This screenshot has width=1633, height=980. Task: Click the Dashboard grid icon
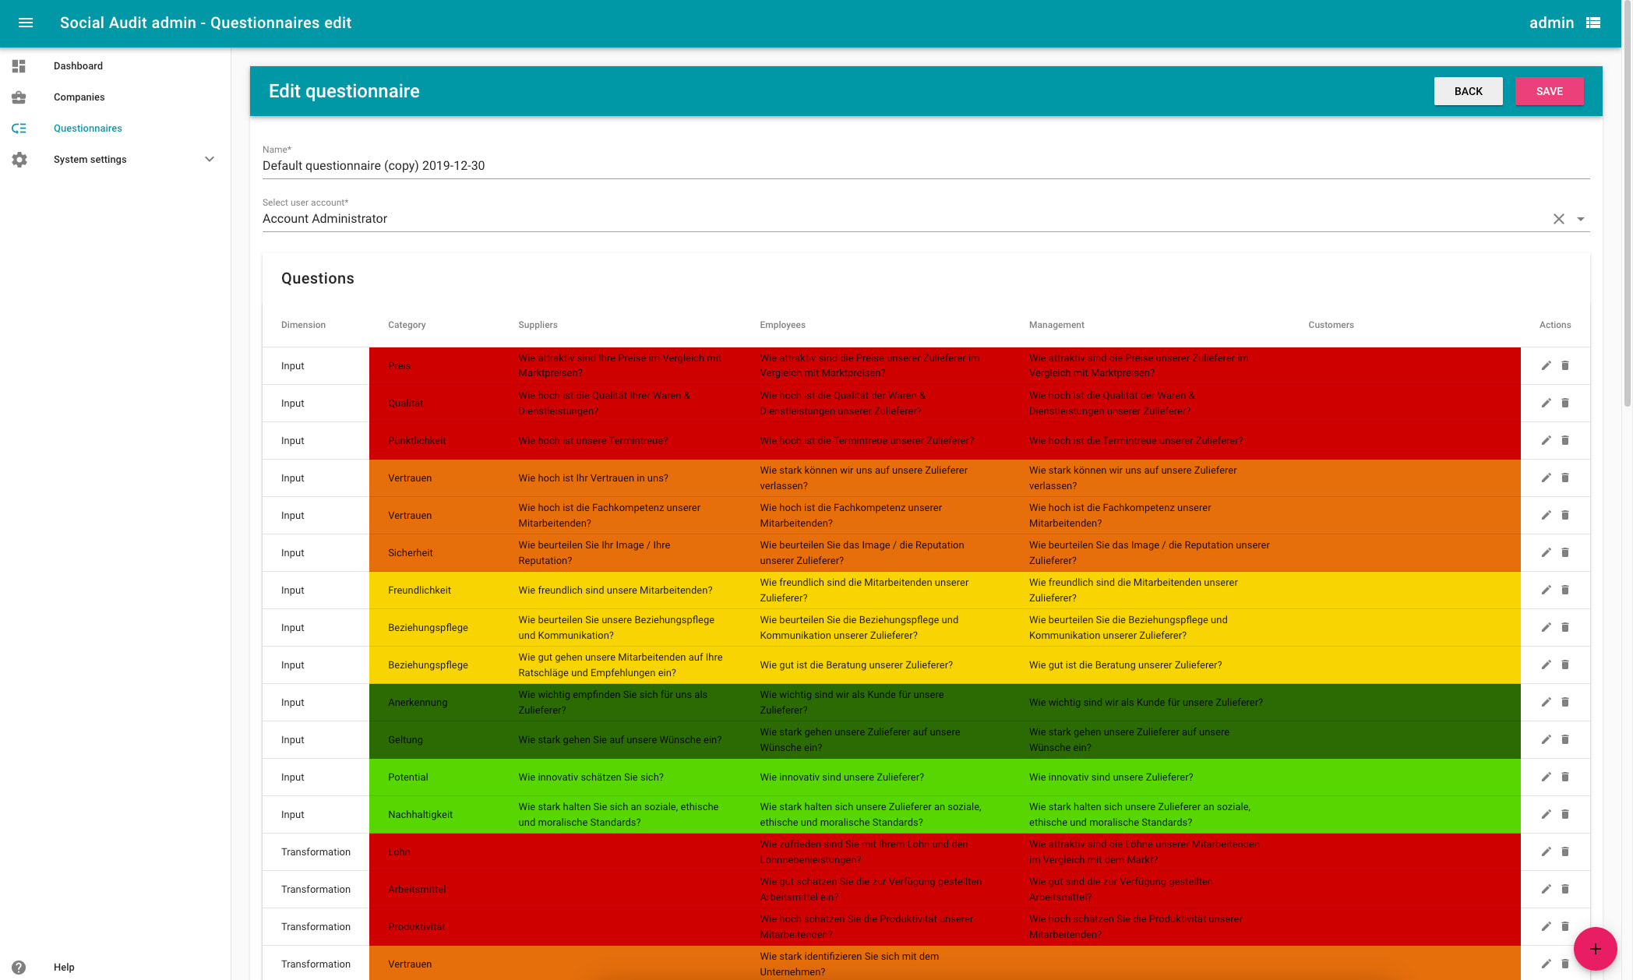[19, 66]
